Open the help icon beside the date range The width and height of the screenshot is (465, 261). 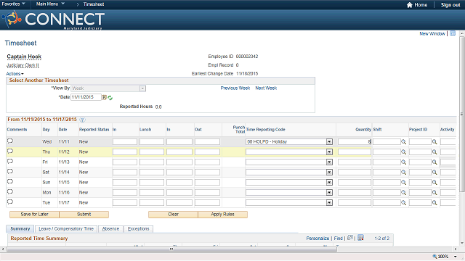click(82, 120)
